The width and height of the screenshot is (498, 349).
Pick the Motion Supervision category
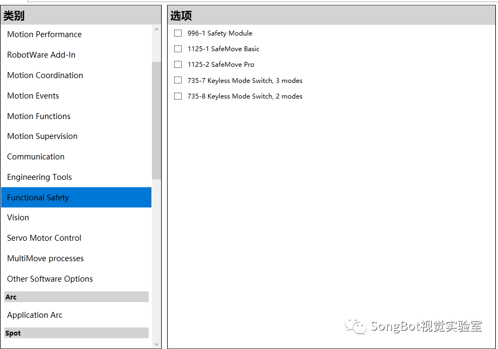[76, 136]
